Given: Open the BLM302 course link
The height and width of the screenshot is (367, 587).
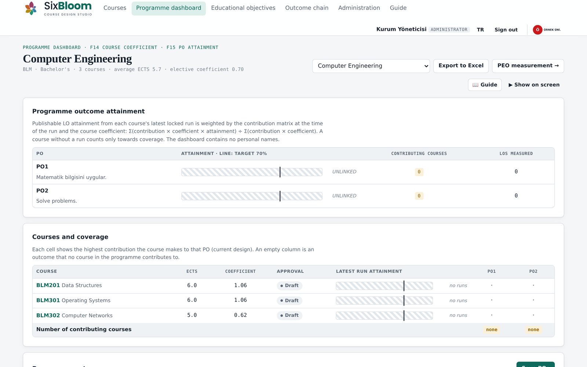Looking at the screenshot, I should pos(48,316).
